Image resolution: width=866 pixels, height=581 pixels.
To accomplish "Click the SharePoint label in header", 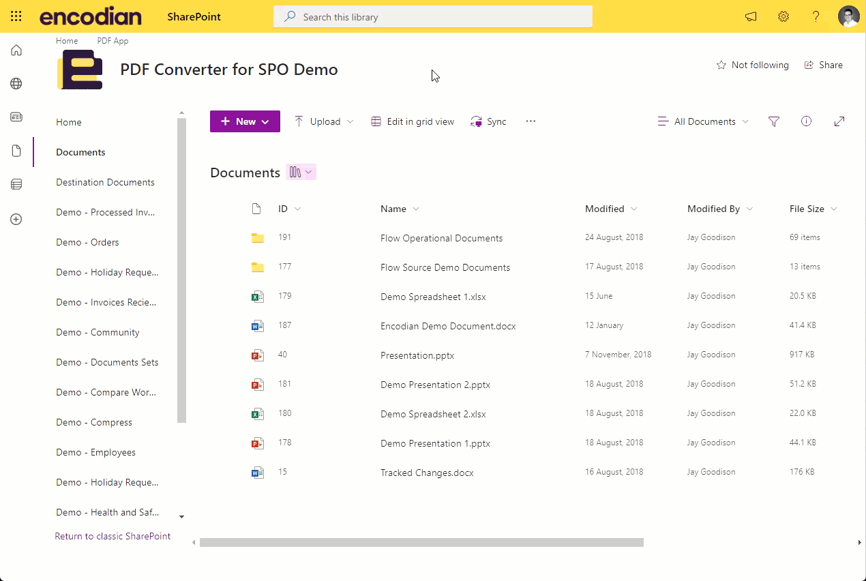I will pyautogui.click(x=194, y=17).
